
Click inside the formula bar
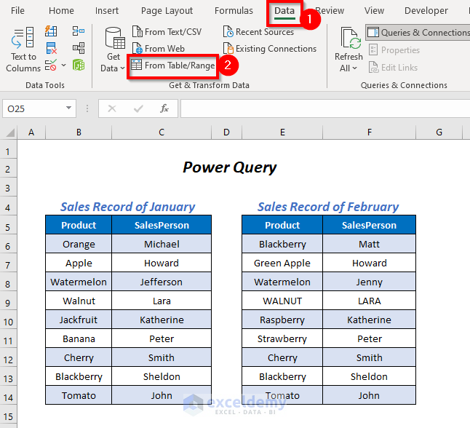[x=320, y=108]
